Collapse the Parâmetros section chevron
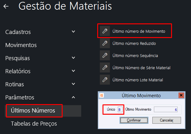Image resolution: width=191 pixels, height=134 pixels. click(x=73, y=97)
